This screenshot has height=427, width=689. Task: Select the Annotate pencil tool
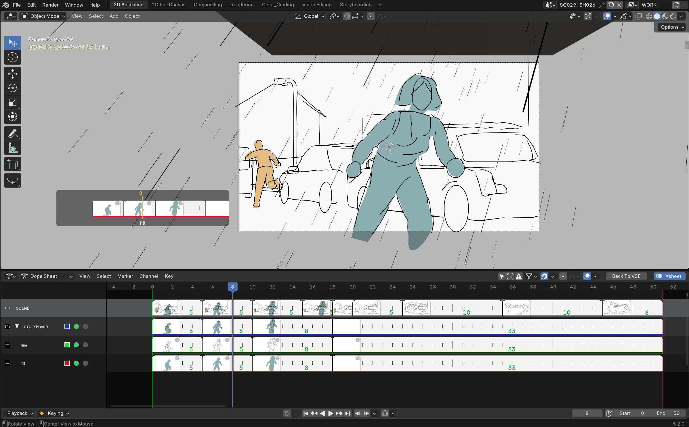click(x=12, y=133)
